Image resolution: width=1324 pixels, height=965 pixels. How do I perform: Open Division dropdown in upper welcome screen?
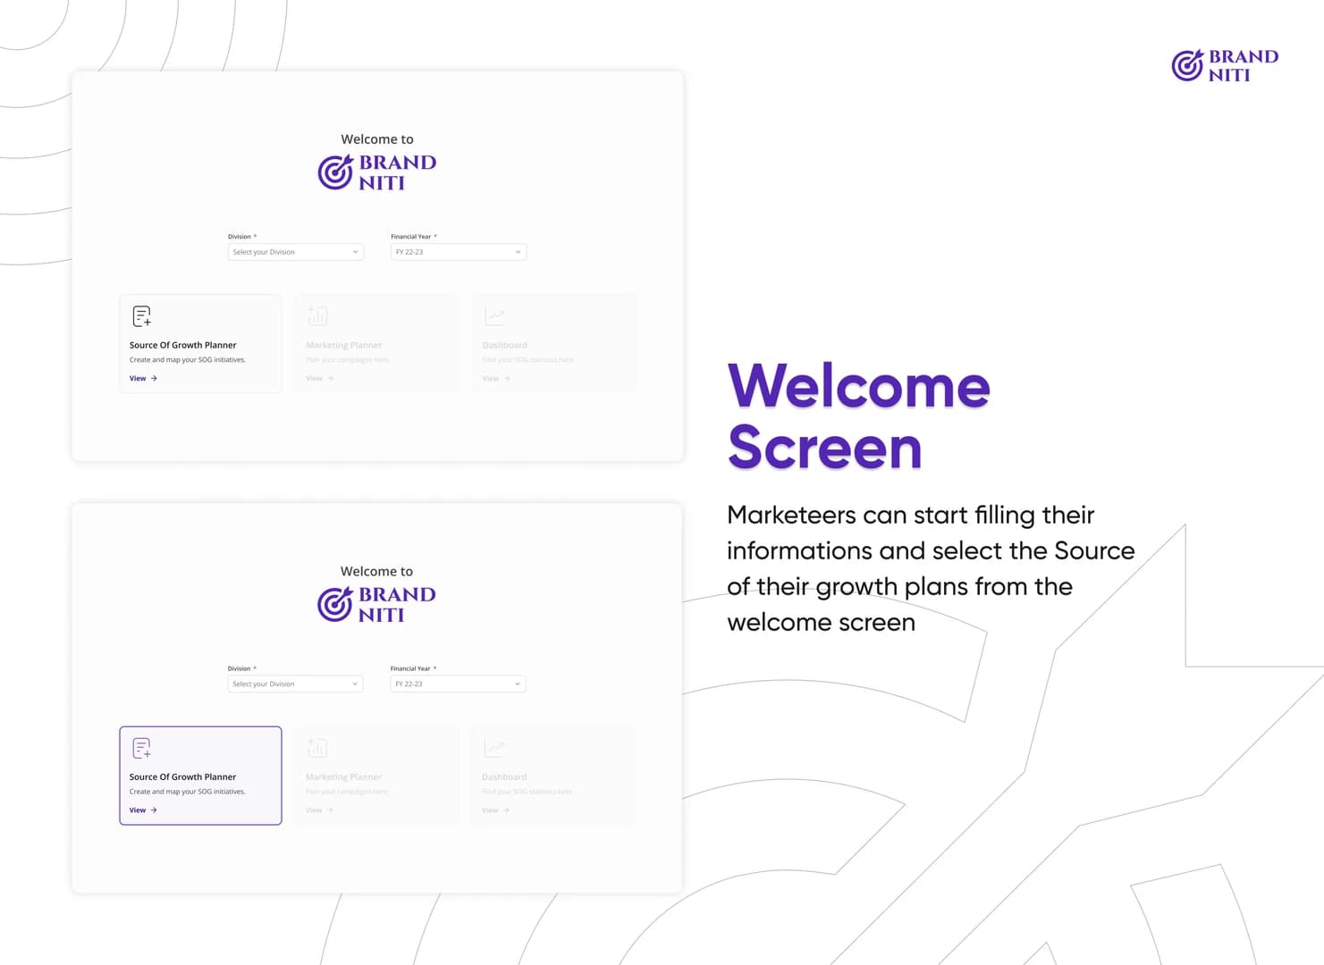(x=295, y=252)
